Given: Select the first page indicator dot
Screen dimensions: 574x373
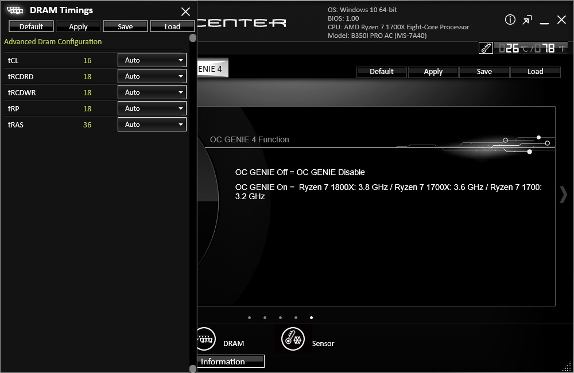Looking at the screenshot, I should point(249,318).
